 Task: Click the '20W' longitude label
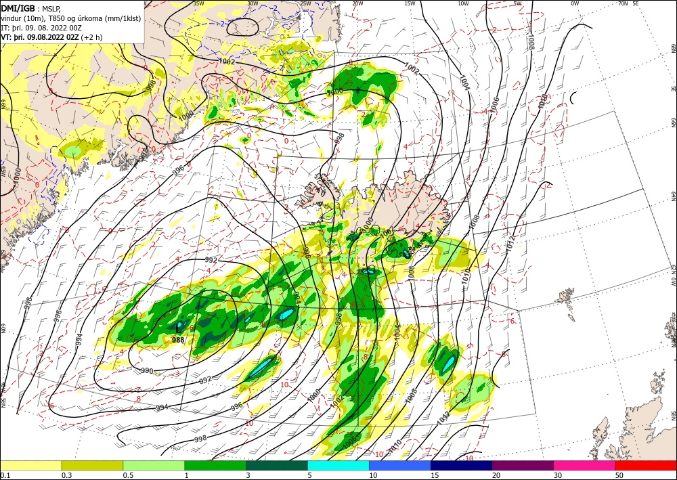pyautogui.click(x=357, y=3)
